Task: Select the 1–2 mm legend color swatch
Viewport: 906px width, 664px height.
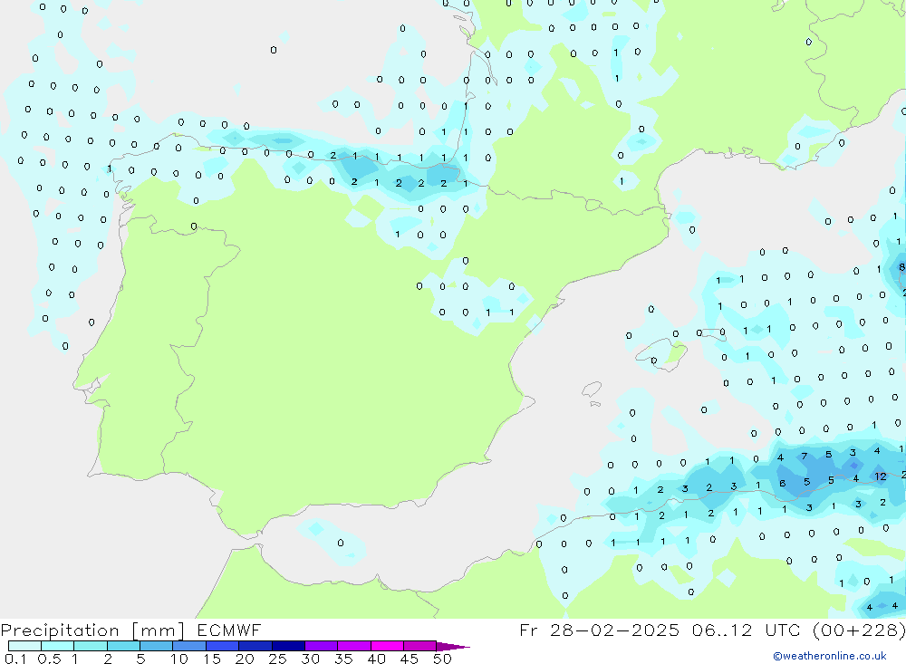Action: point(91,646)
